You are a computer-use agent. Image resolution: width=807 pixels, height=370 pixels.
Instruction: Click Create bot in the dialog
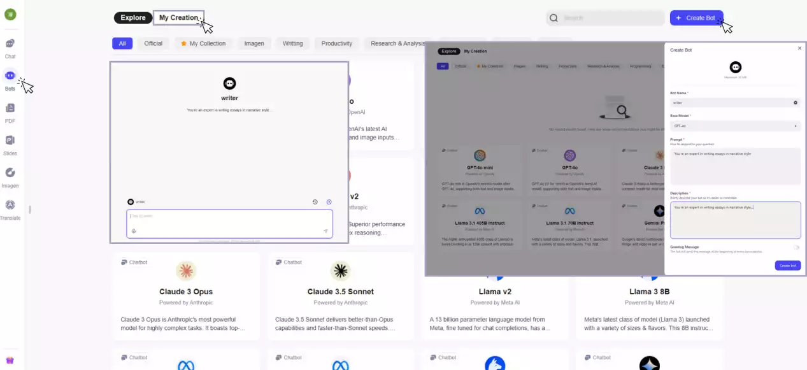(787, 266)
